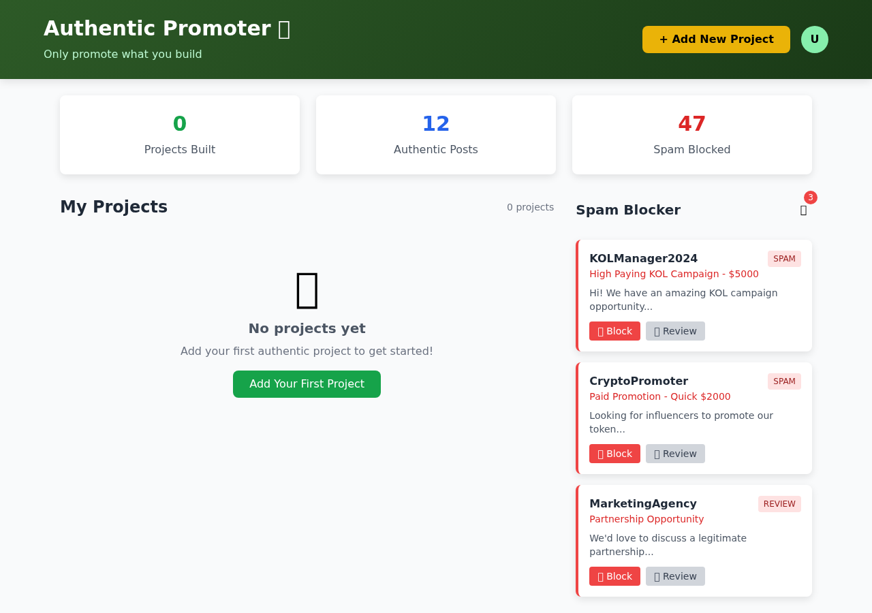Toggle the REVIEW badge on MarketingAgency
Viewport: 872px width, 613px height.
point(779,504)
